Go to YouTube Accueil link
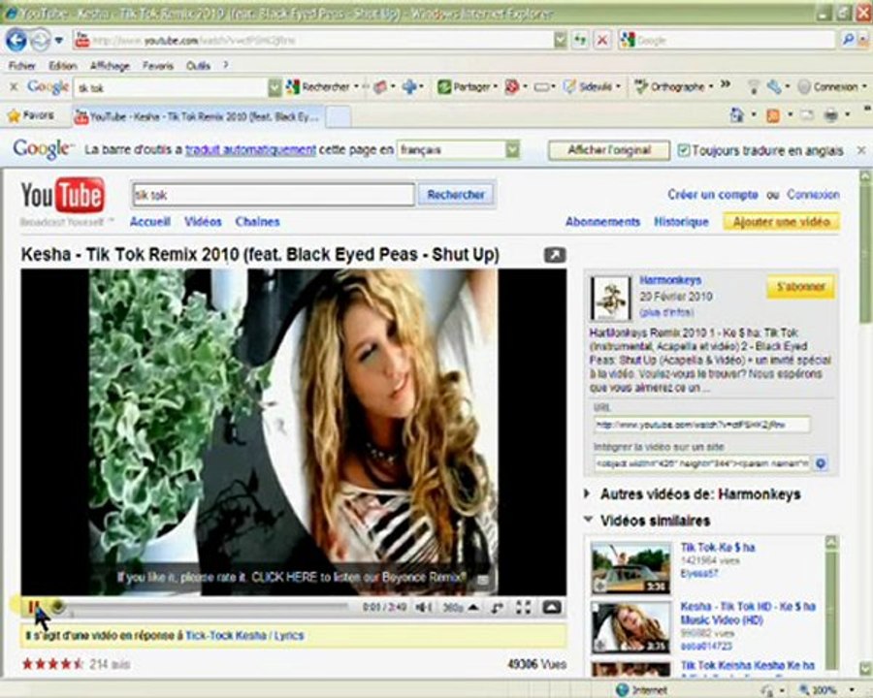873x698 pixels. 149,222
